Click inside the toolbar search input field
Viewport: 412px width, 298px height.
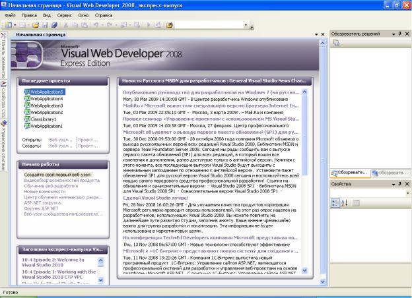tap(209, 25)
